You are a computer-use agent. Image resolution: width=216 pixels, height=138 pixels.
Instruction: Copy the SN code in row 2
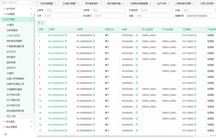click(x=137, y=41)
